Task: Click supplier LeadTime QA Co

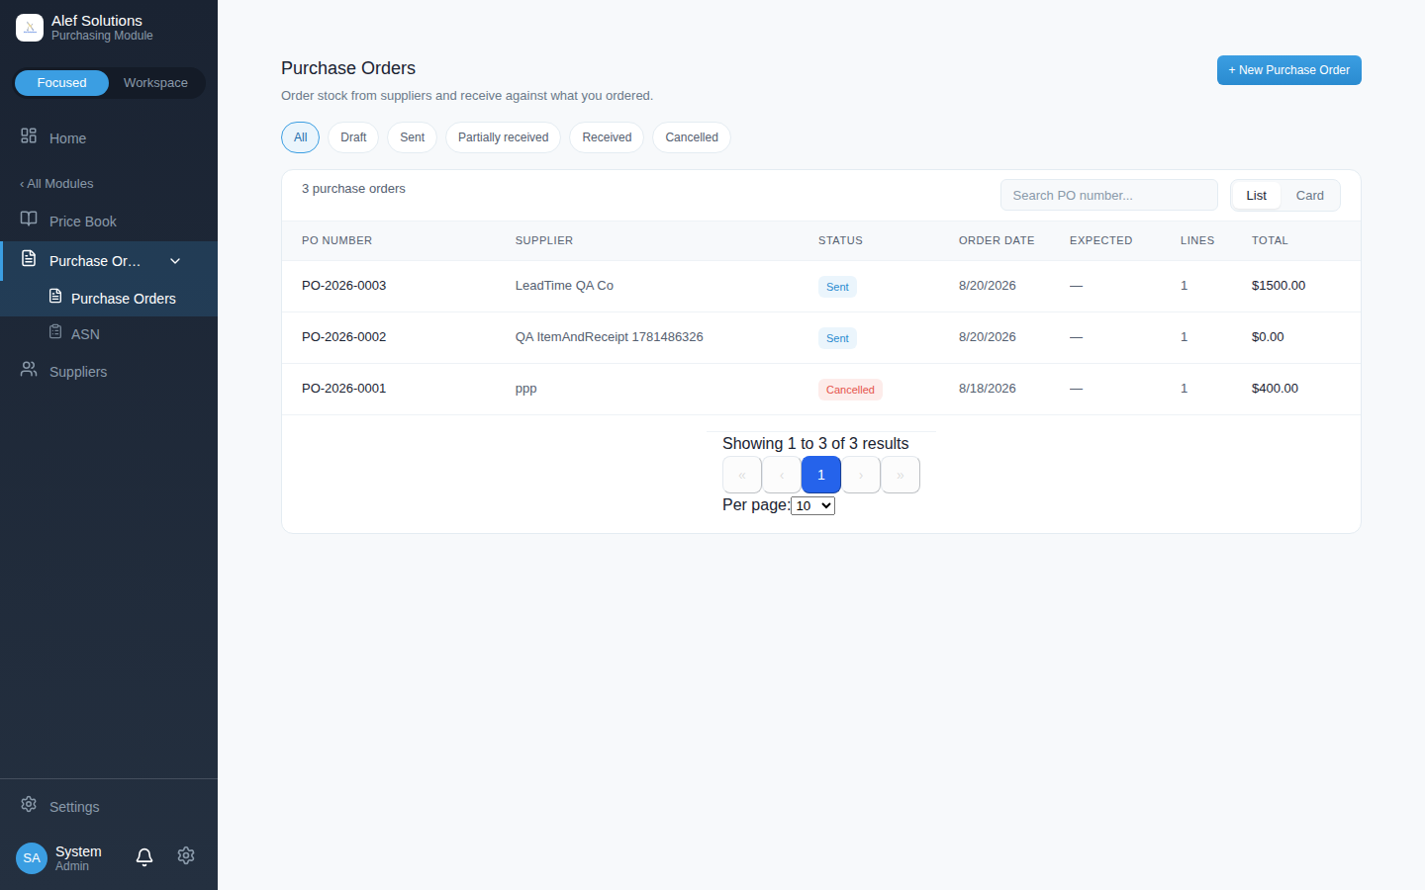Action: (x=564, y=286)
